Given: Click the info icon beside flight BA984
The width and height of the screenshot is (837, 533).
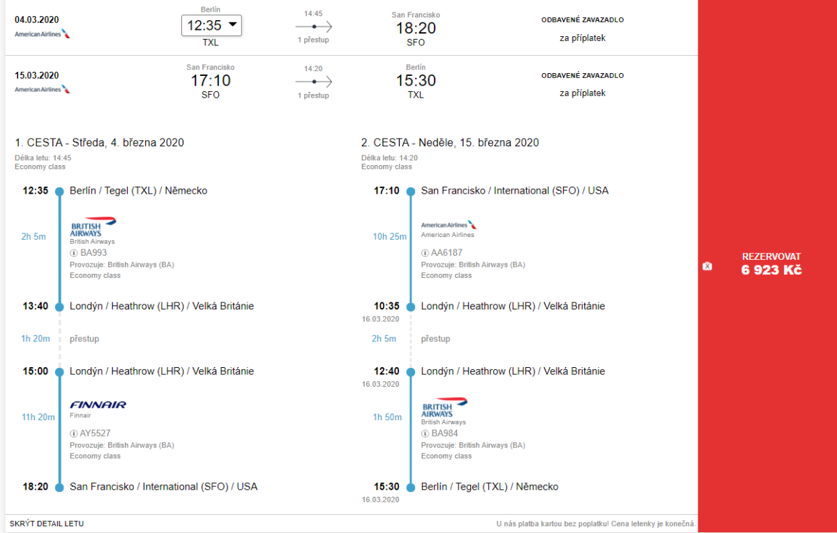Looking at the screenshot, I should coord(425,433).
